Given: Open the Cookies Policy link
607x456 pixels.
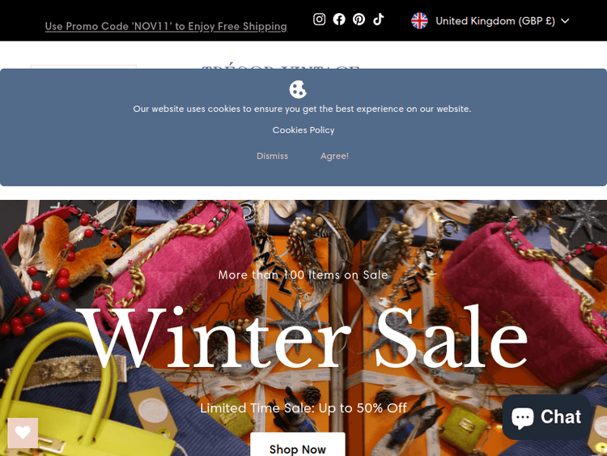Looking at the screenshot, I should [x=303, y=130].
